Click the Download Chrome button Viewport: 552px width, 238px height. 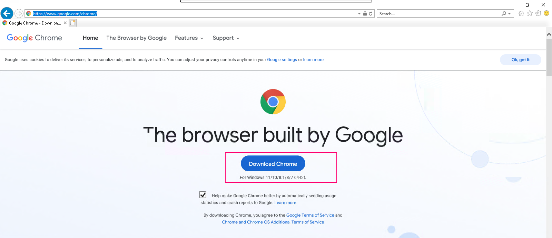273,163
